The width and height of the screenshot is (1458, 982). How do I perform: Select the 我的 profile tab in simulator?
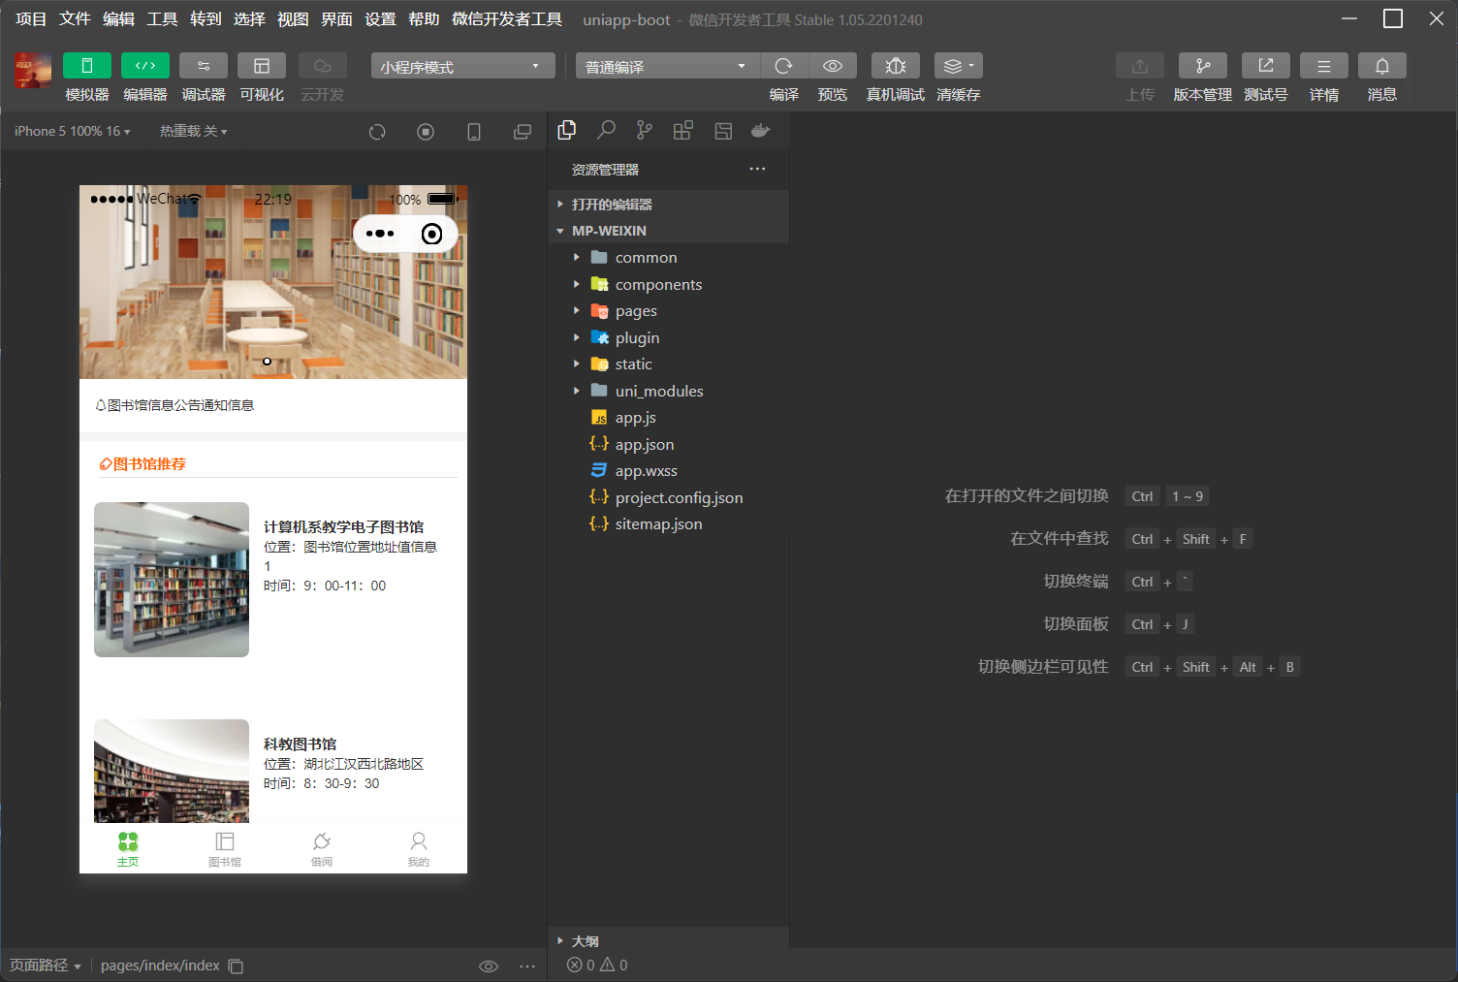pos(419,848)
